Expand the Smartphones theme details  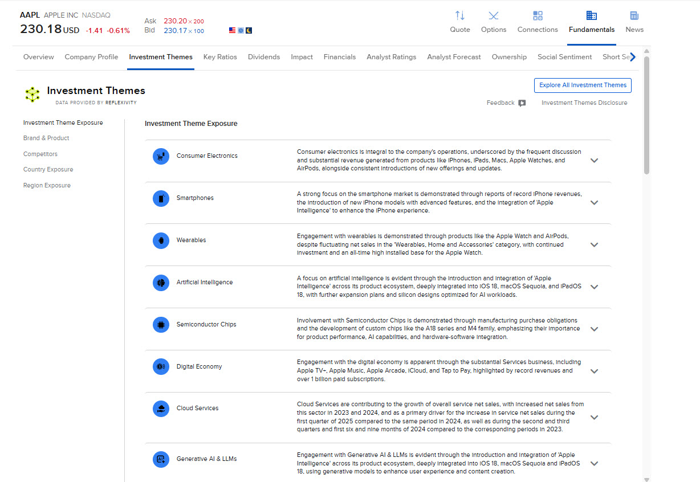coord(594,203)
